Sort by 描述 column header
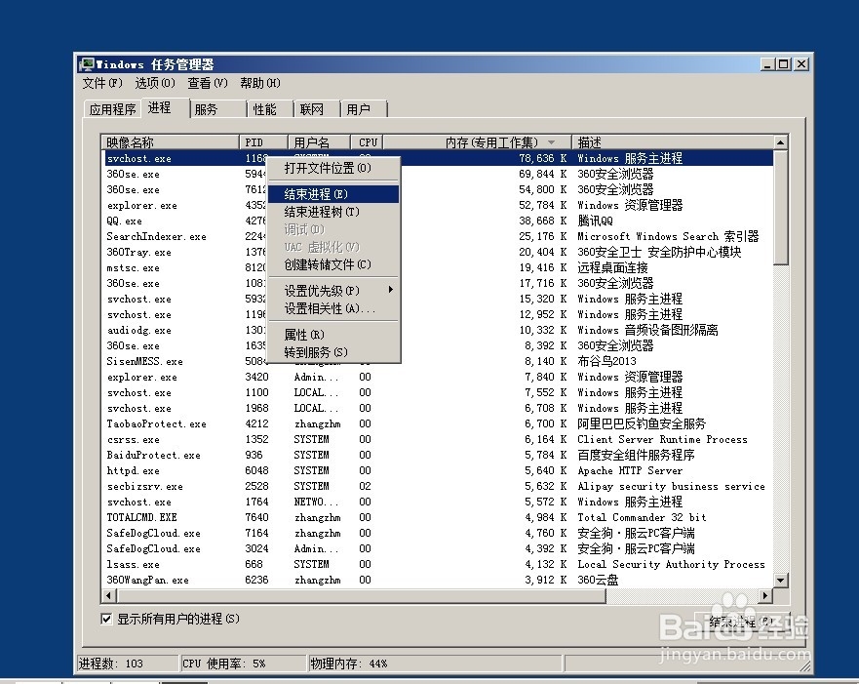 [x=673, y=142]
